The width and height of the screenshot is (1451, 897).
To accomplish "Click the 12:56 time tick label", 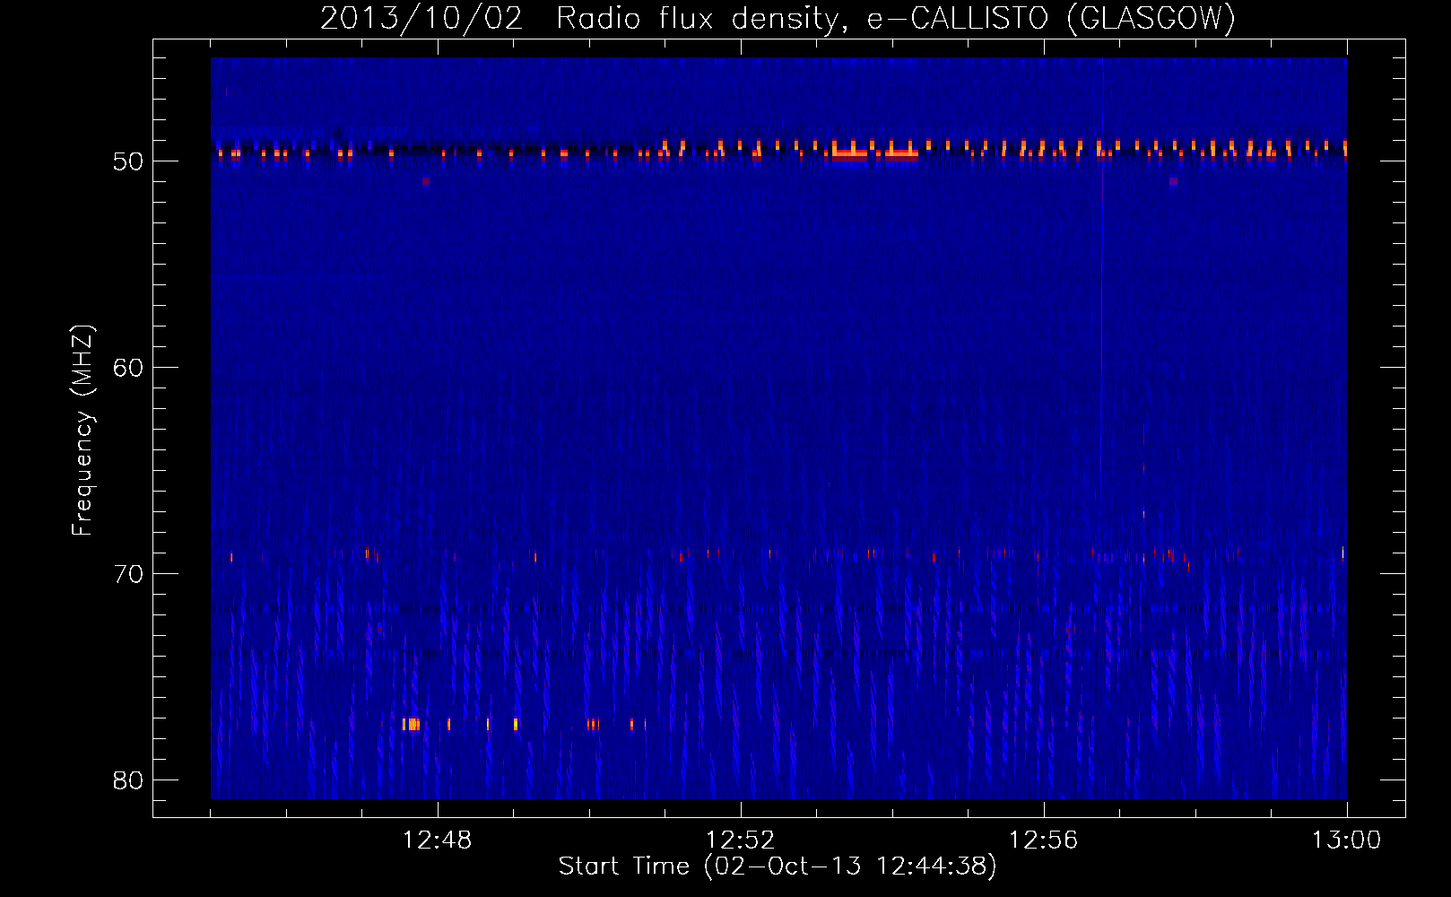I will [1044, 840].
